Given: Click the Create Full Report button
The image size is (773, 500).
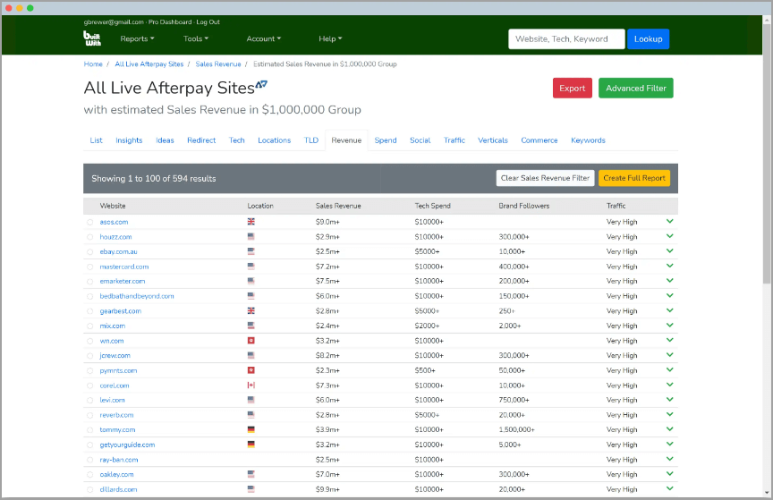Looking at the screenshot, I should [633, 178].
